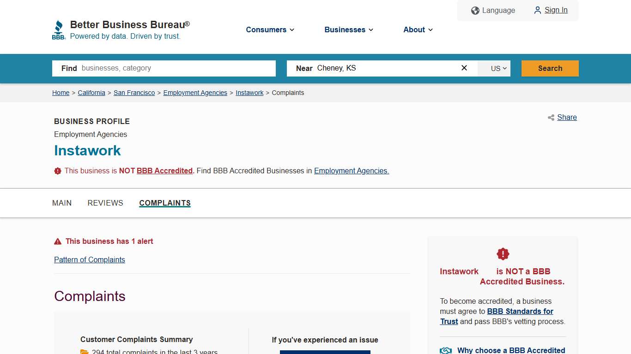
Task: Open the US country selector
Action: [494, 68]
